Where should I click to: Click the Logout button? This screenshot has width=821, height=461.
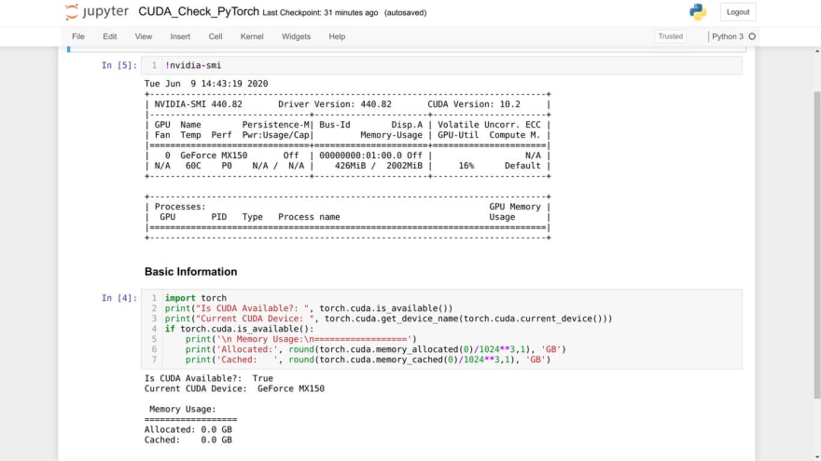click(738, 12)
